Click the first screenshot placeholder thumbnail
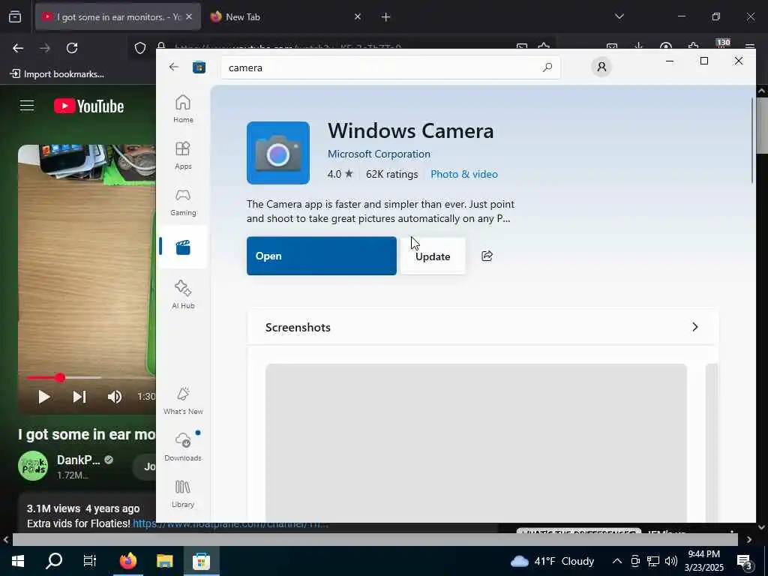The image size is (768, 576). tap(476, 442)
